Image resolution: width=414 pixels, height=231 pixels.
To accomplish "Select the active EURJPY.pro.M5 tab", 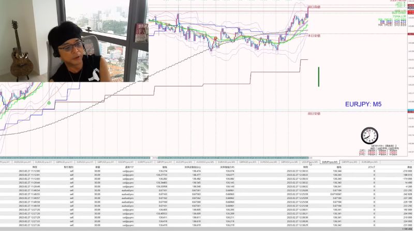I will pos(330,162).
